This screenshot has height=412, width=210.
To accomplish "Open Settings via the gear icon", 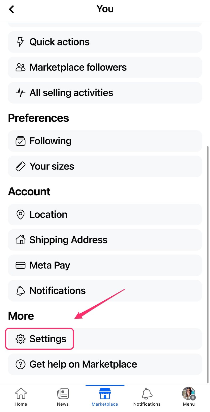I will click(20, 339).
